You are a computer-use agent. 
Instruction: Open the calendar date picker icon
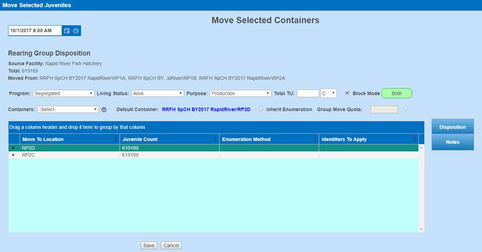click(x=67, y=31)
